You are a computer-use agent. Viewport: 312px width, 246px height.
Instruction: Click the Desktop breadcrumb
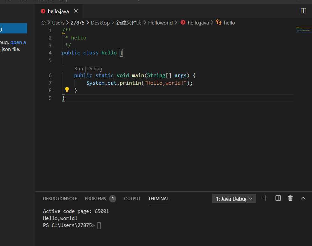(100, 23)
